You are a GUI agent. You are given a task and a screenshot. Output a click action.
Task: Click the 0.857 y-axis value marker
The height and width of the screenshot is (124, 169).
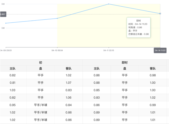point(3,14)
